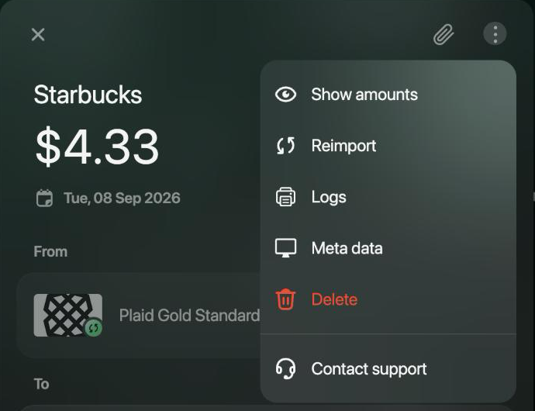Toggle the three-dot more options button
Screen dimensions: 535x411
tap(495, 34)
